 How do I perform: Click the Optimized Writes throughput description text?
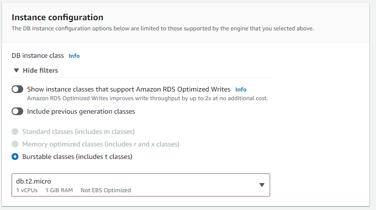(147, 98)
